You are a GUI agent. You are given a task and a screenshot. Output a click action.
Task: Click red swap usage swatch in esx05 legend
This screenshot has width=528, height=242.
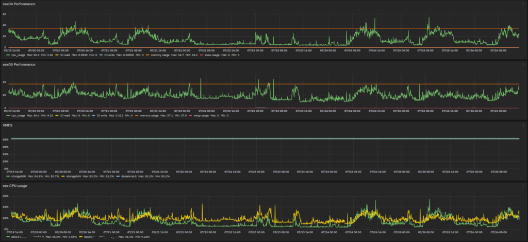pyautogui.click(x=191, y=116)
